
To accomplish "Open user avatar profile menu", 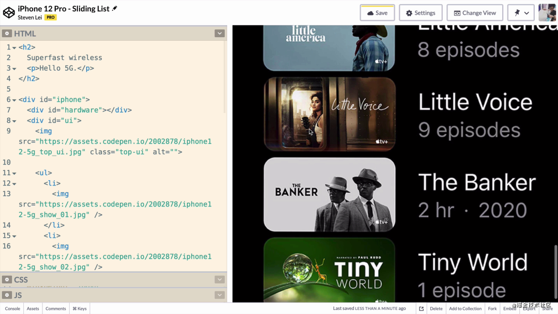I will pos(547,13).
